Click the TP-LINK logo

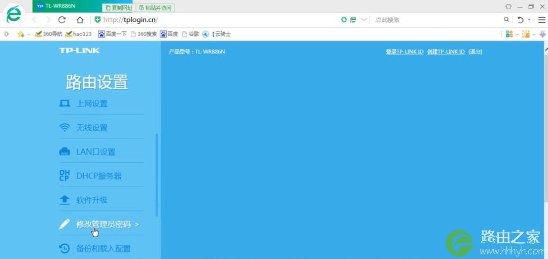(79, 51)
